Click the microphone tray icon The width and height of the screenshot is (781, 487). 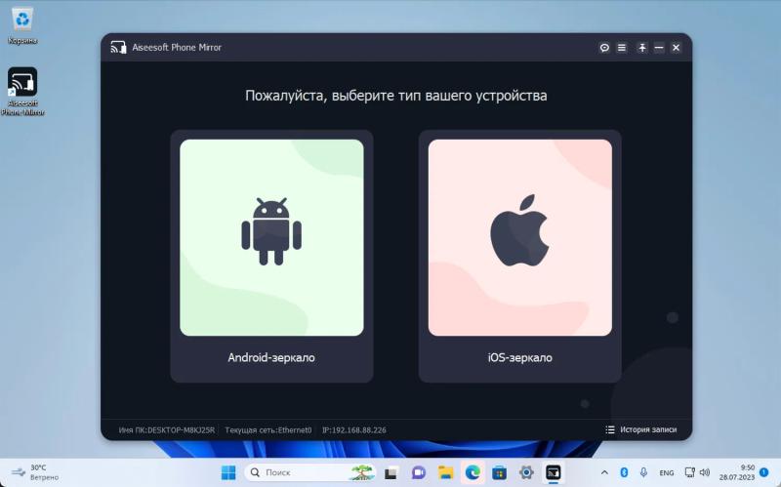[643, 472]
